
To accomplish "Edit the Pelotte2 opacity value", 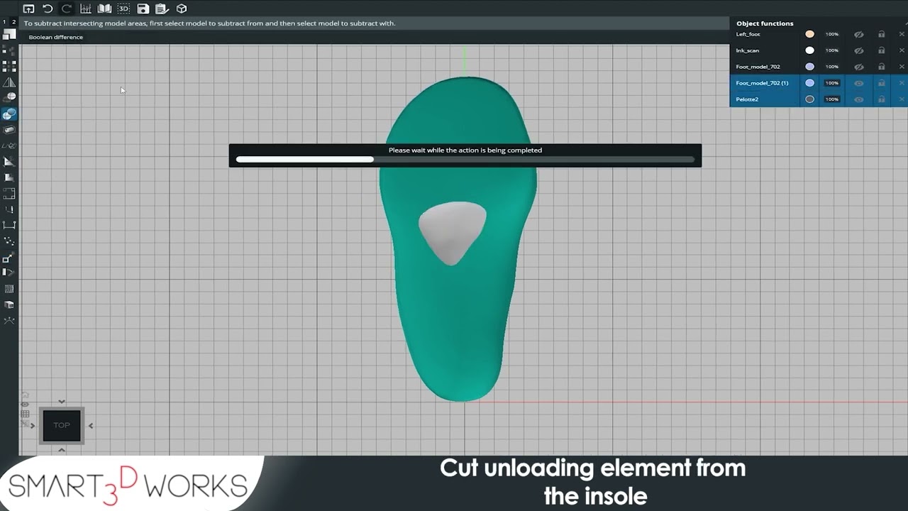I will tap(832, 99).
